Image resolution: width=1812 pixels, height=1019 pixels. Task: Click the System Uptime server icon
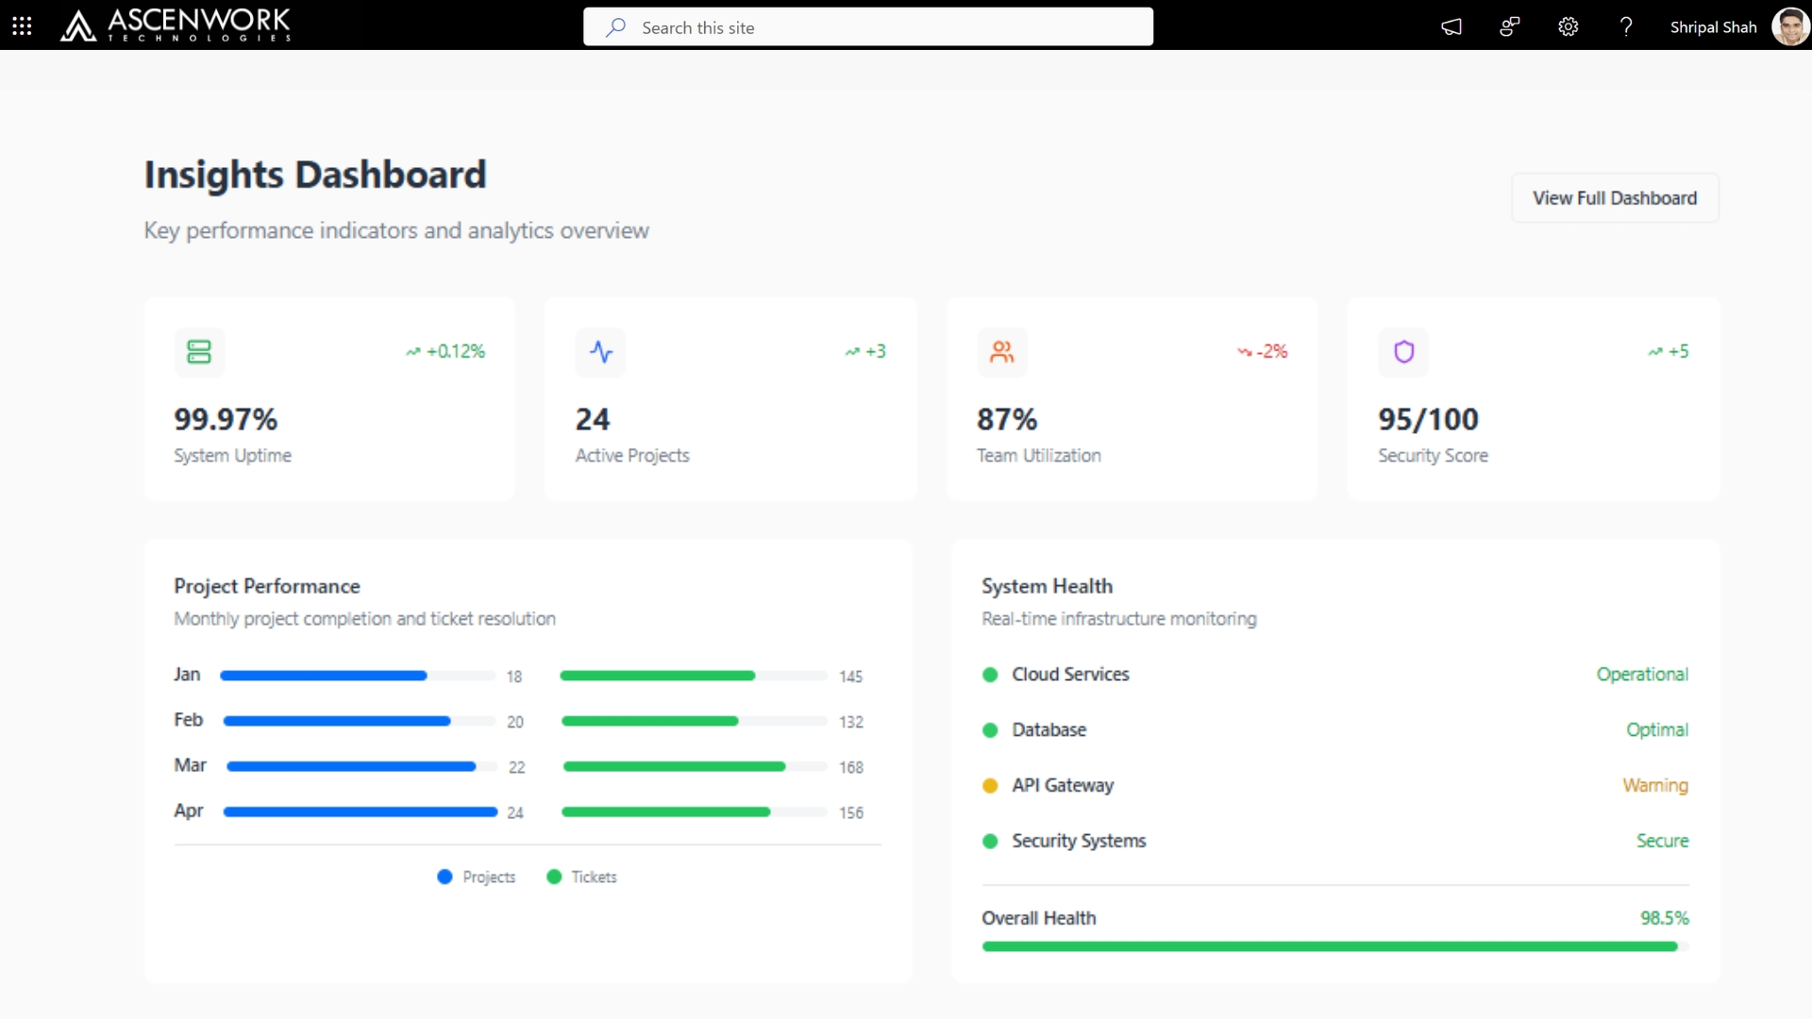199,352
